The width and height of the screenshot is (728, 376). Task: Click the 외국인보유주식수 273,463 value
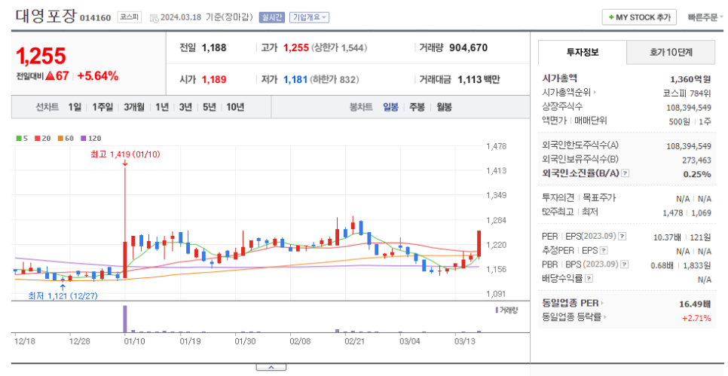click(x=696, y=160)
